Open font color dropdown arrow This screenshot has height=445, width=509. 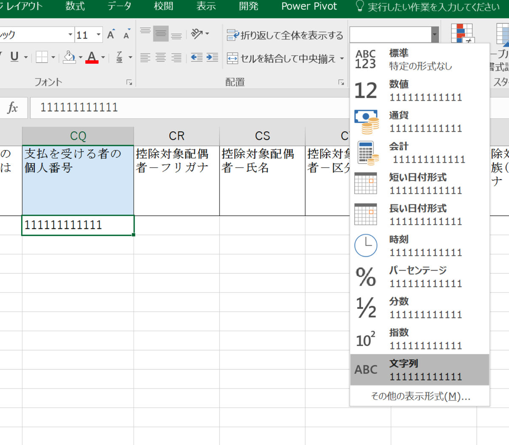tap(103, 57)
